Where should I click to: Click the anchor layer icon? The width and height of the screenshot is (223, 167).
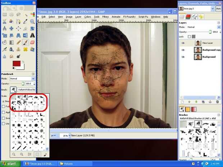point(210,102)
